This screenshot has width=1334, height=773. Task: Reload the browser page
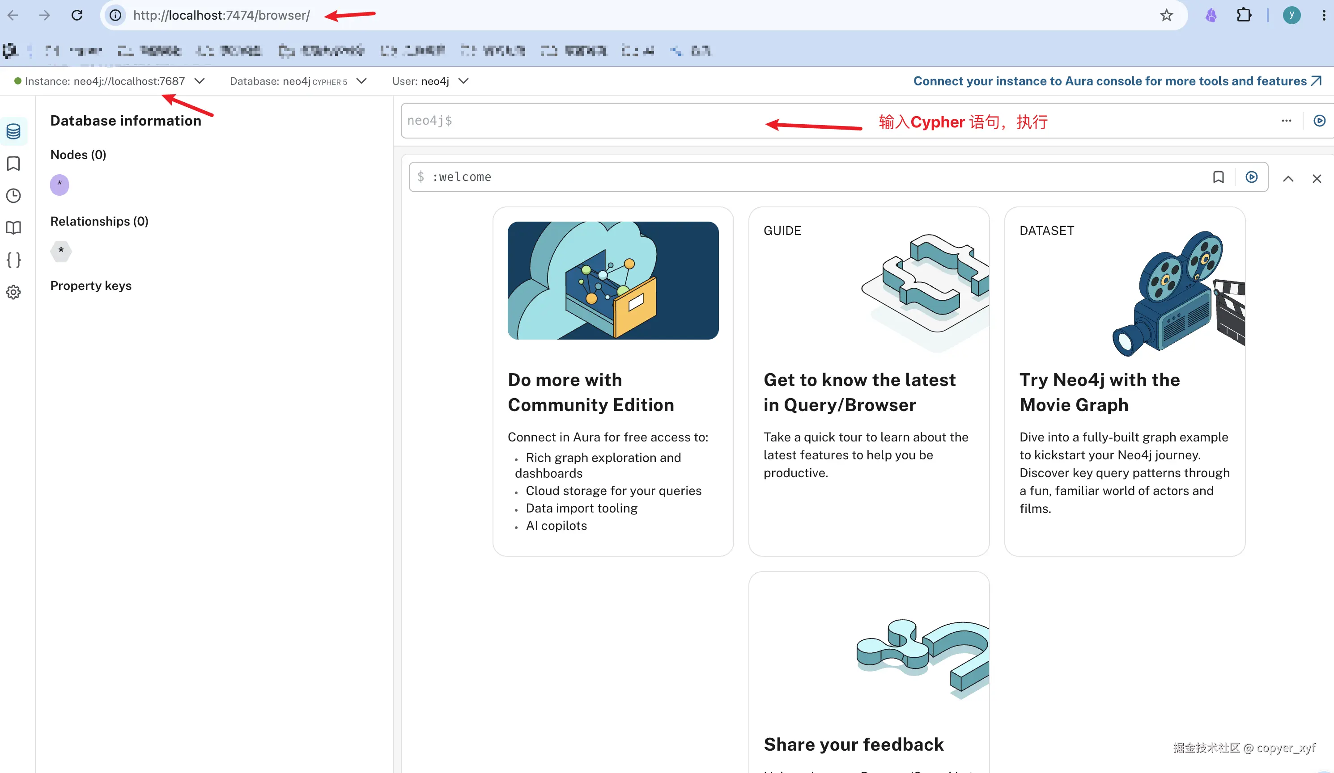click(77, 15)
